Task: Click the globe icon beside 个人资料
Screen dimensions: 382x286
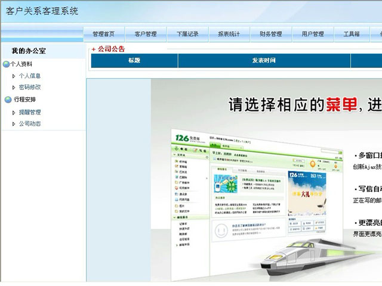Action: (x=6, y=64)
